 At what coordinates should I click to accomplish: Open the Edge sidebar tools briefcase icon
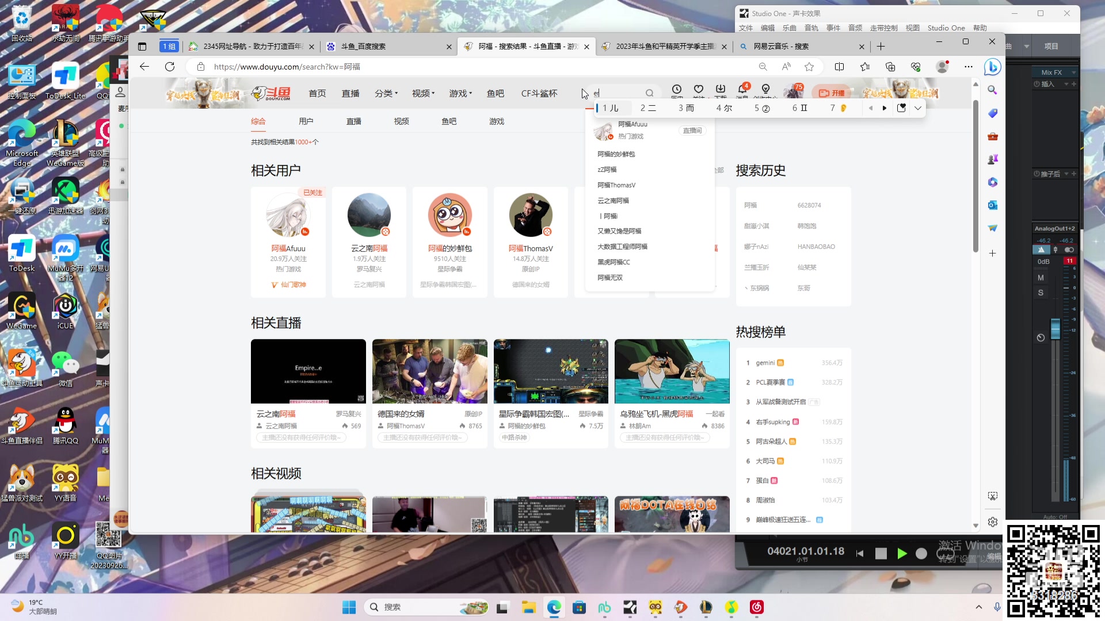pyautogui.click(x=992, y=136)
